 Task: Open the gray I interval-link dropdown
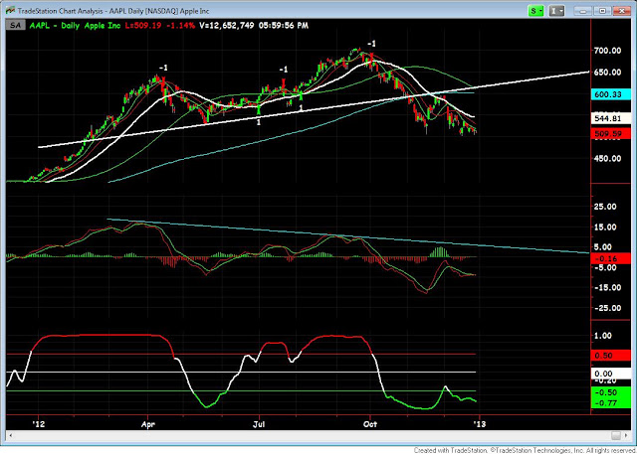556,11
